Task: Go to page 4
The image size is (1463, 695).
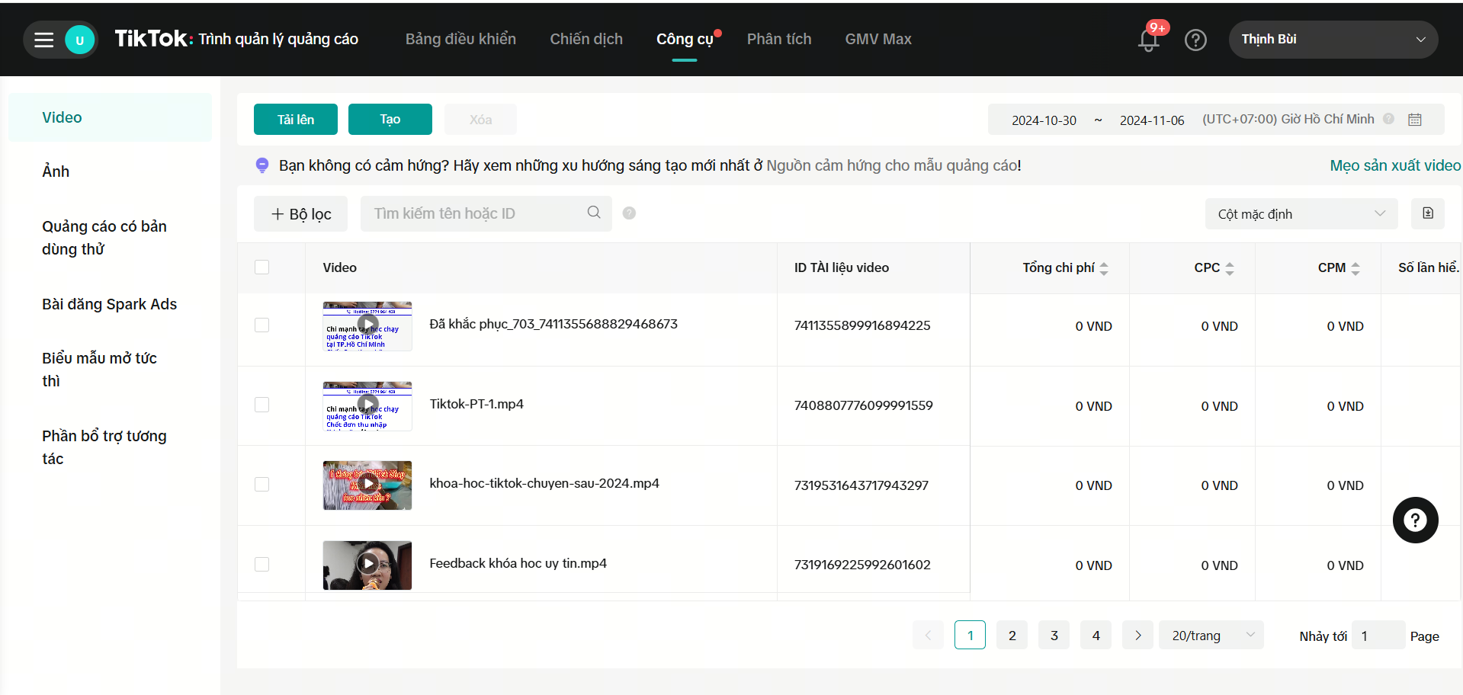Action: pyautogui.click(x=1096, y=635)
